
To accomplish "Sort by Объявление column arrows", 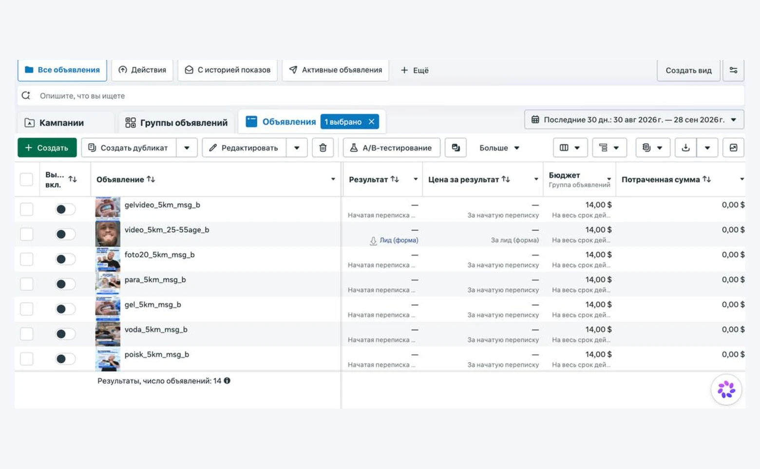I will [151, 179].
